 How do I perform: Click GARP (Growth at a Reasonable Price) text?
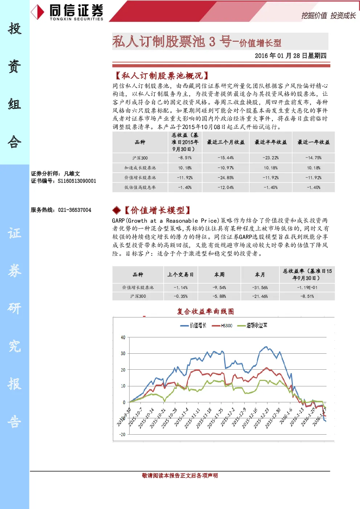click(166, 221)
